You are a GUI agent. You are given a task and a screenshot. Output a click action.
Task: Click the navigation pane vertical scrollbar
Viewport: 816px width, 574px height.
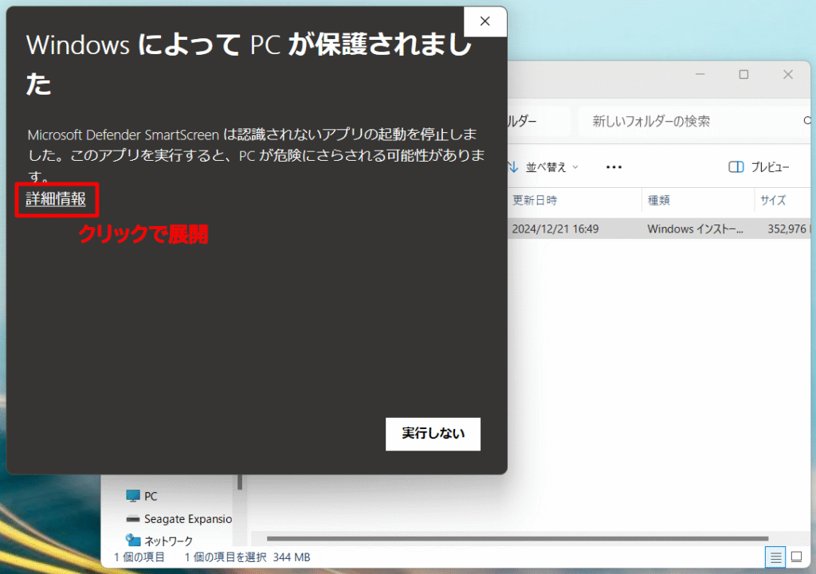click(240, 482)
